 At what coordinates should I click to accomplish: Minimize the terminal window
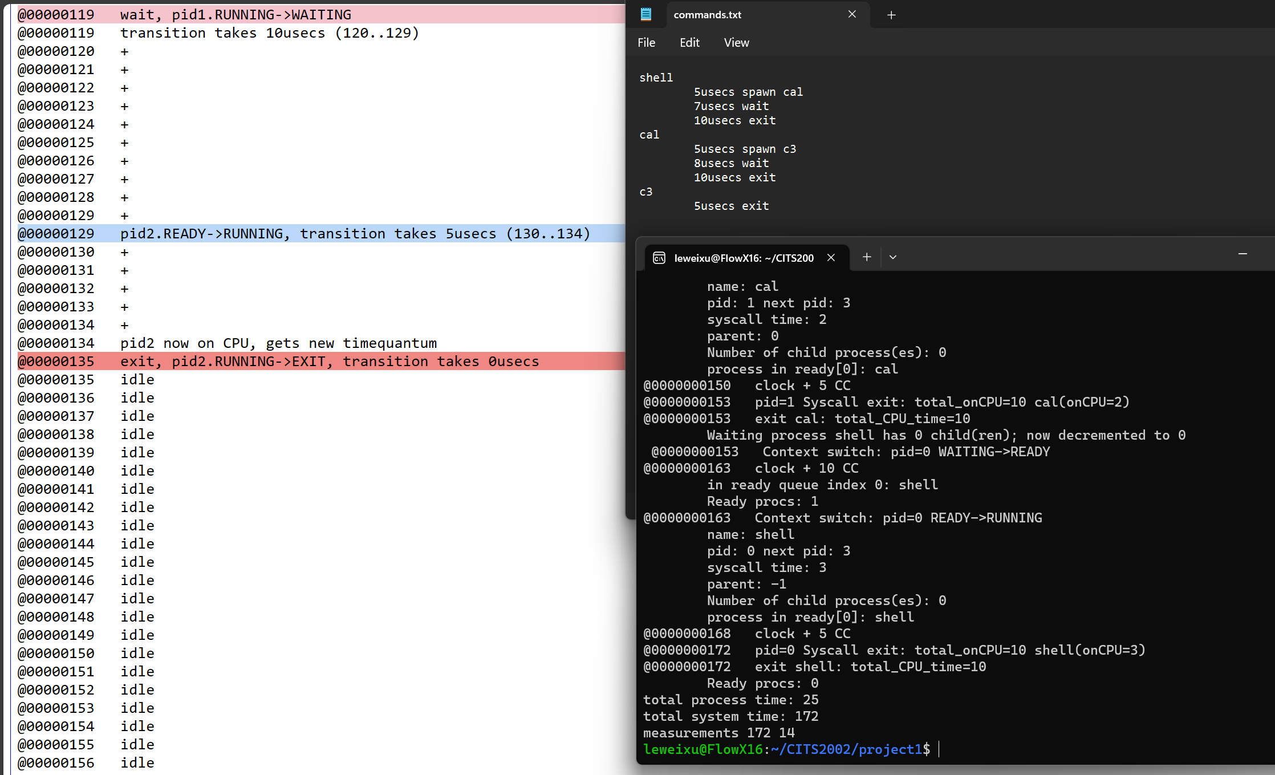[1242, 254]
